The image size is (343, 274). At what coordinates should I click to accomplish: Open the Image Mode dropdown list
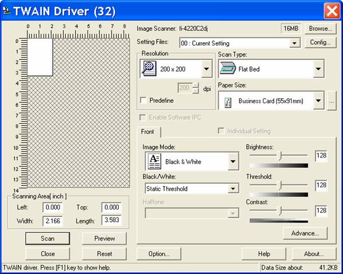tap(232, 162)
